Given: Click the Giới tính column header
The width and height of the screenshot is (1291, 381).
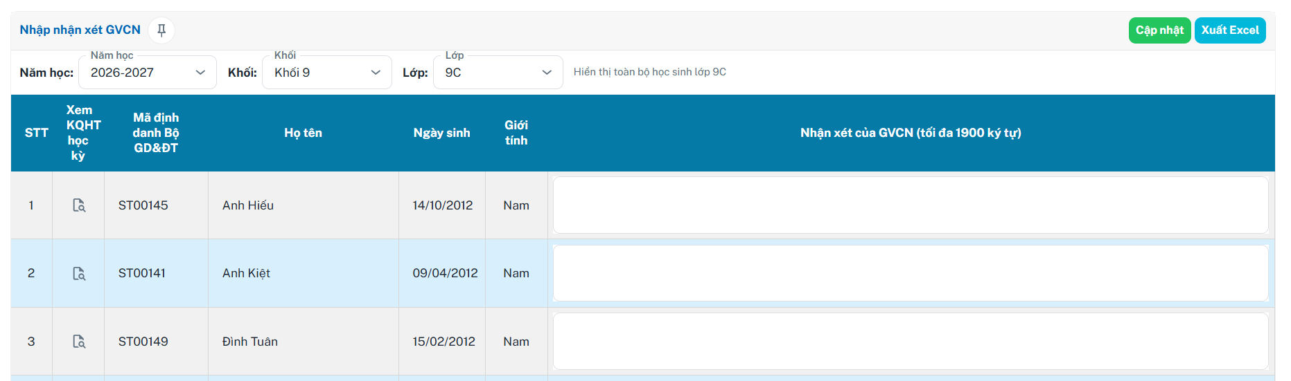Looking at the screenshot, I should 516,133.
